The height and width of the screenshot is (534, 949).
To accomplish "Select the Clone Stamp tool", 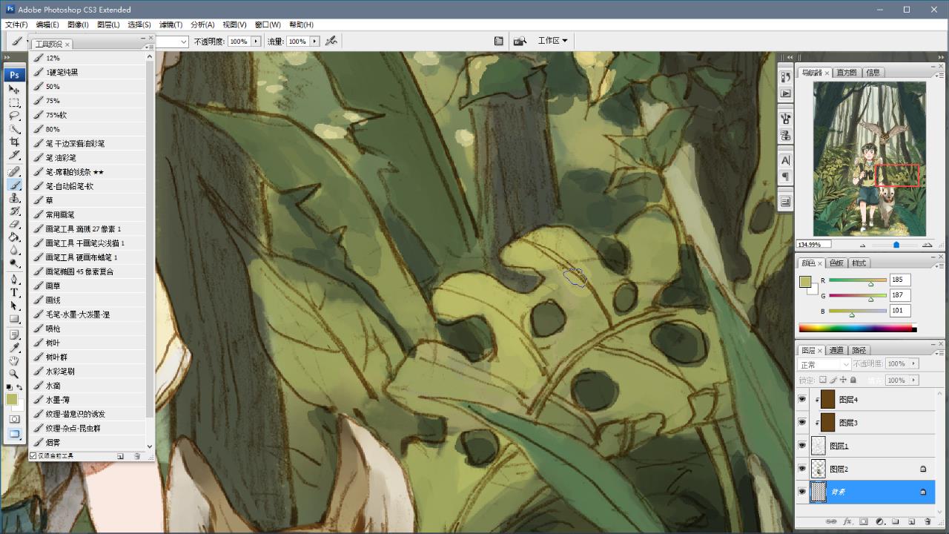I will pos(14,198).
